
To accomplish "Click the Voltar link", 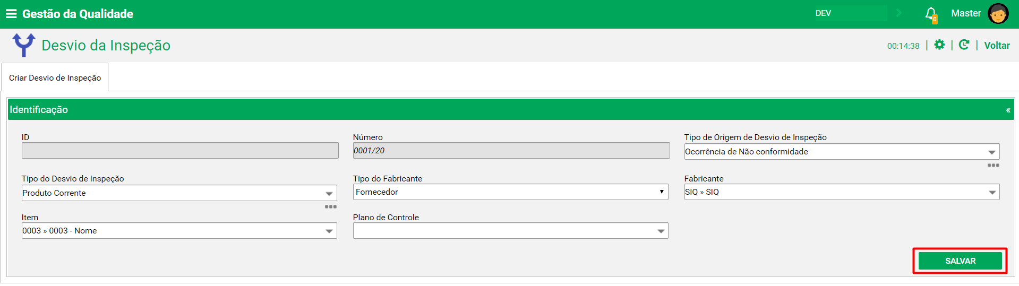I will click(997, 46).
